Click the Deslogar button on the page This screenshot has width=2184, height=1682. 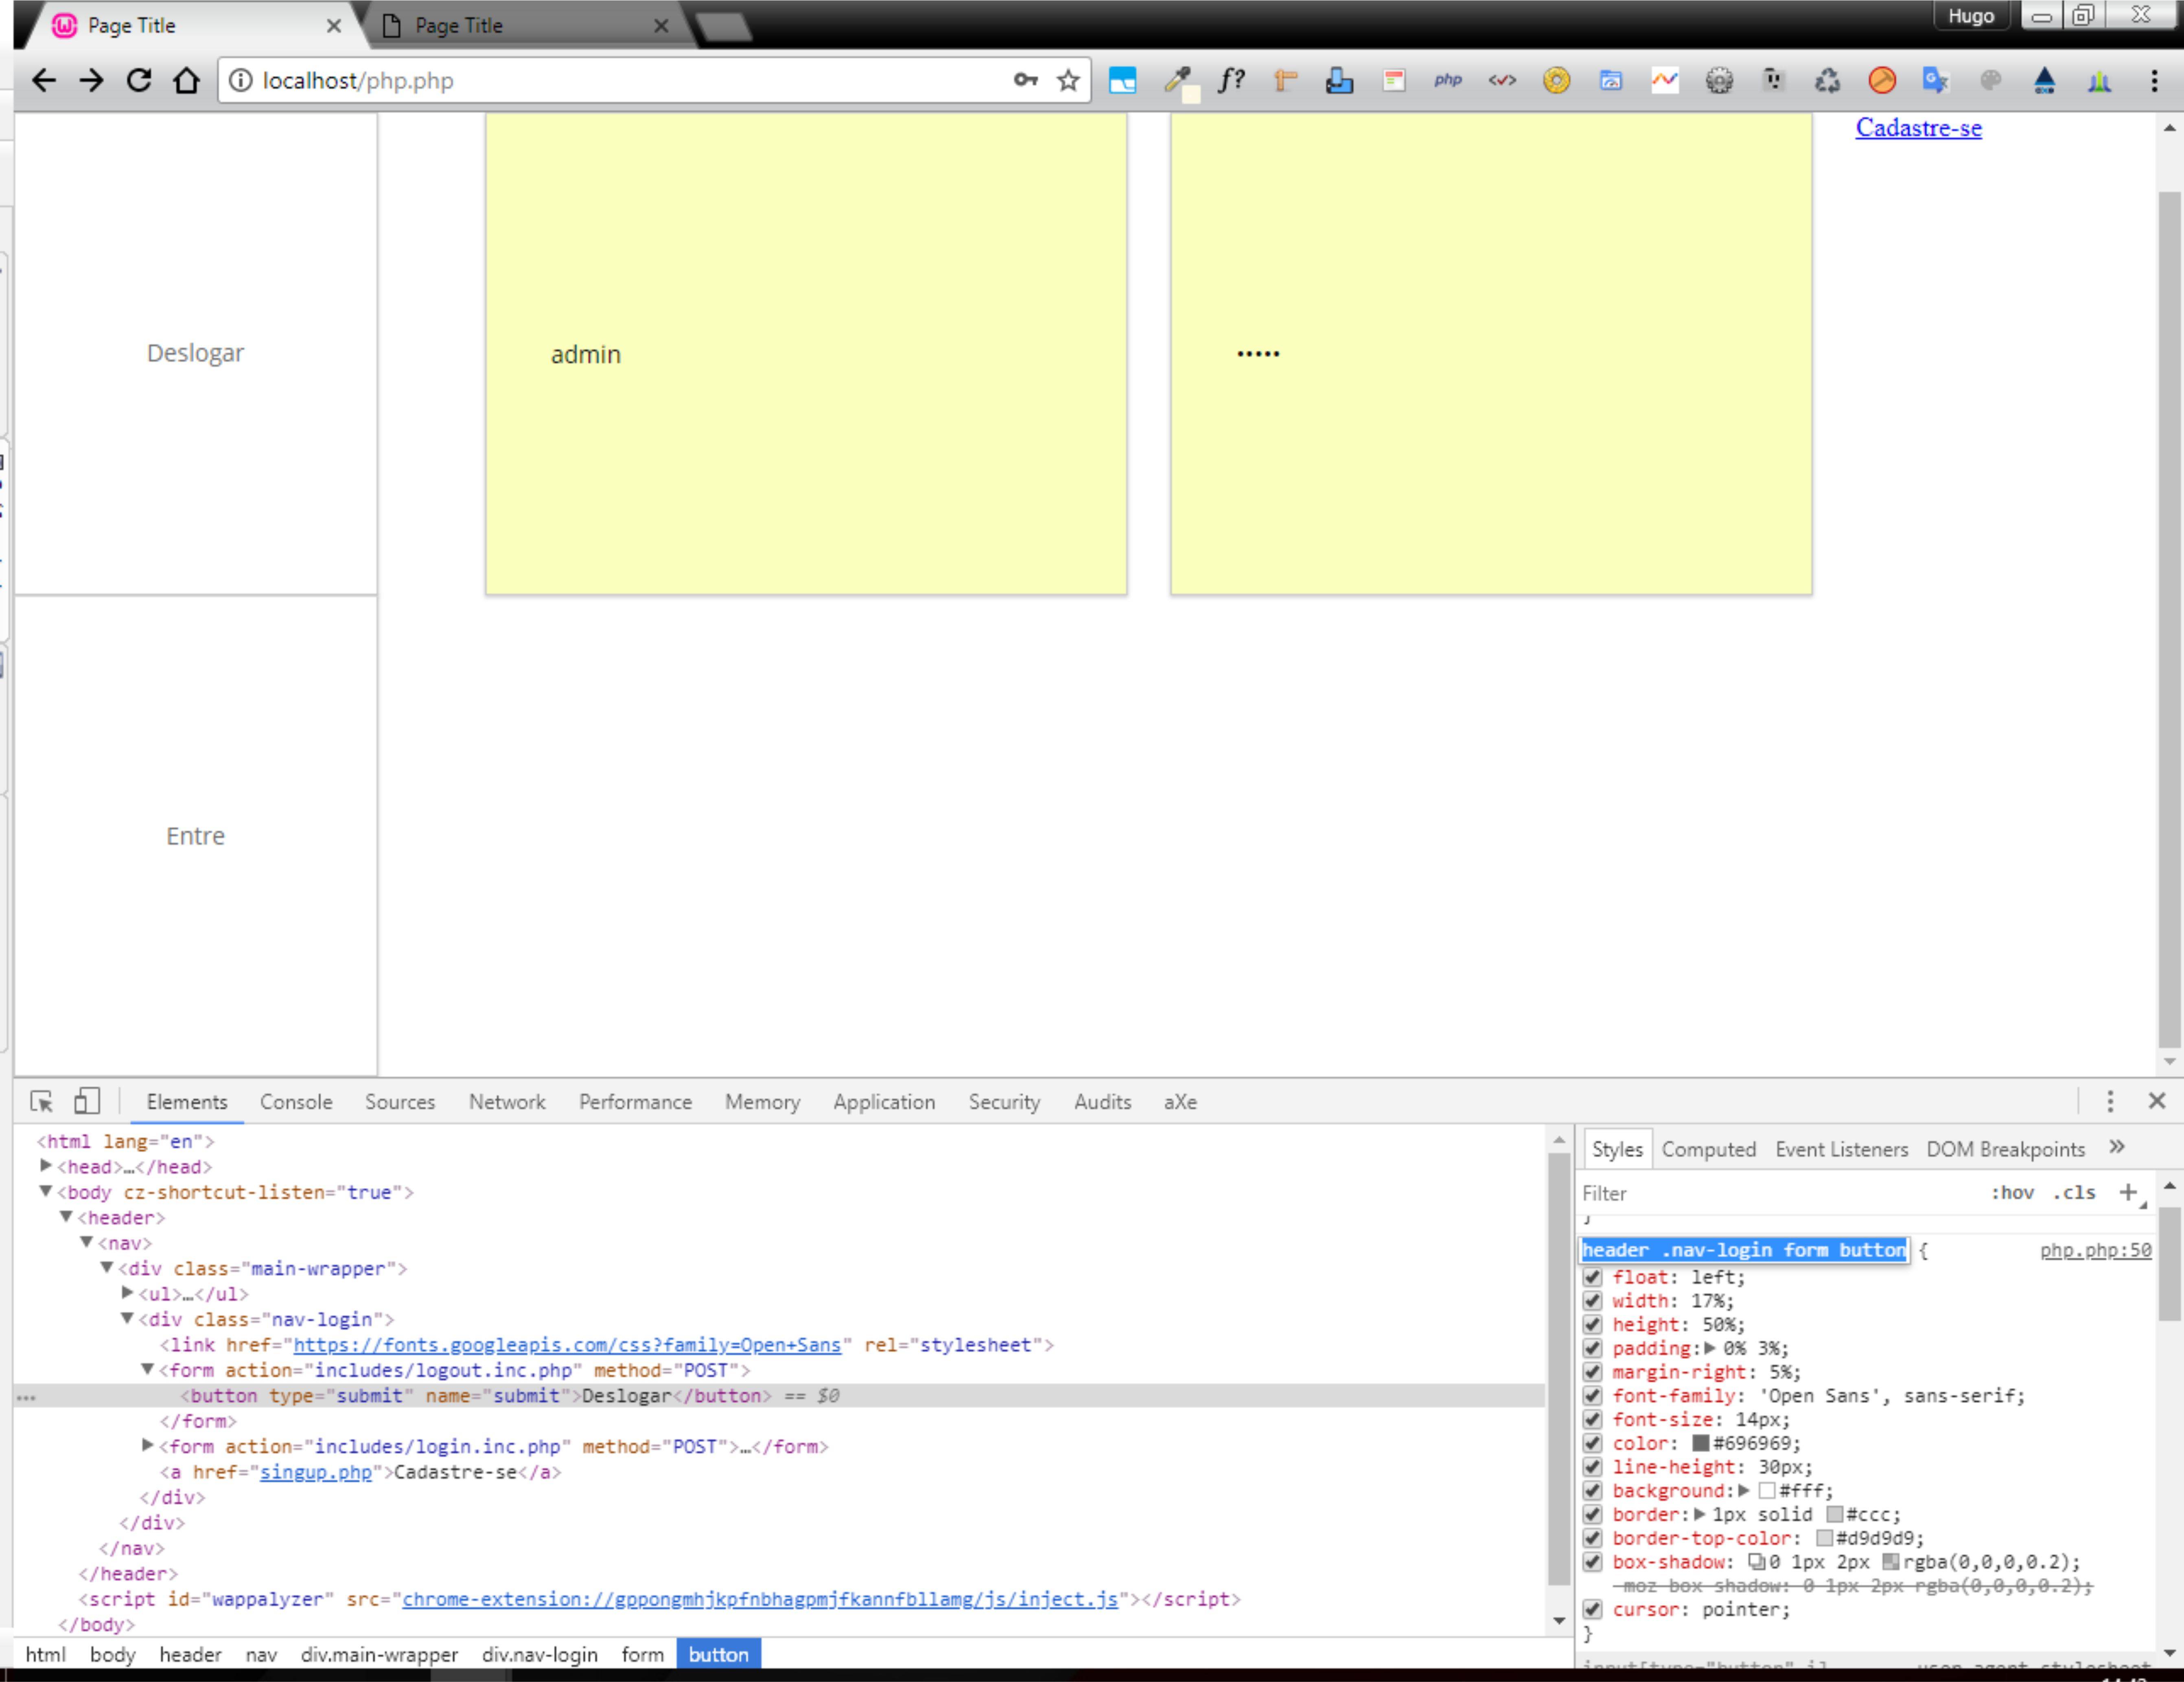pos(196,354)
